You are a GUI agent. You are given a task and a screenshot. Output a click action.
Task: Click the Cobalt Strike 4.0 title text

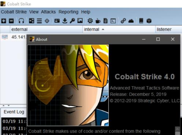pos(145,77)
